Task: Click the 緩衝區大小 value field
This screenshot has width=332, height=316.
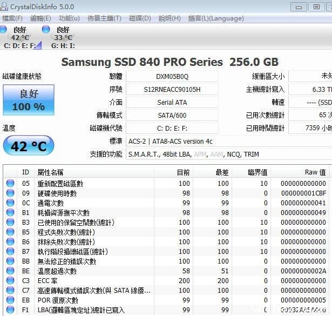Action: pyautogui.click(x=310, y=77)
